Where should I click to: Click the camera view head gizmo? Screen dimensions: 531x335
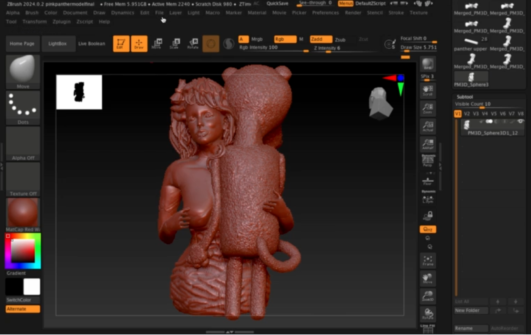click(x=380, y=103)
